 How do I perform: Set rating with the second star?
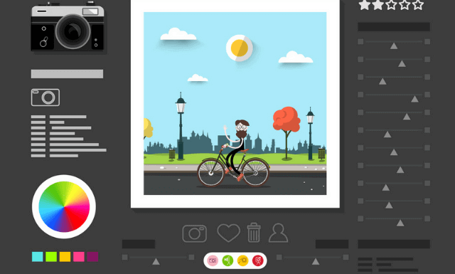click(x=378, y=5)
